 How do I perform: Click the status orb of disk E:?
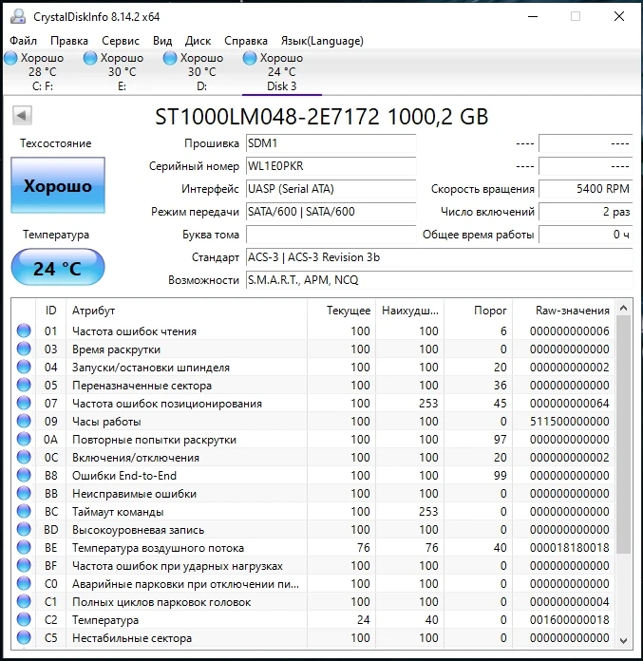pos(90,59)
